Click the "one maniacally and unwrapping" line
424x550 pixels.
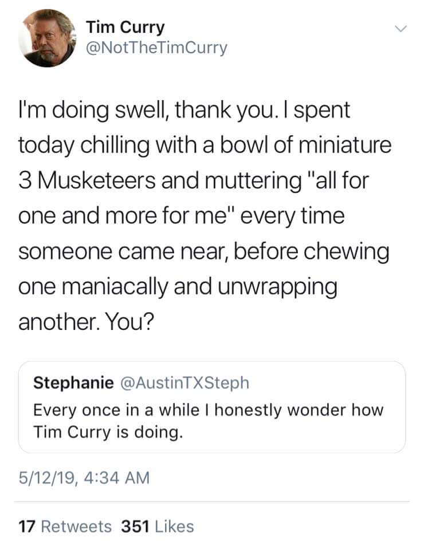click(x=178, y=288)
